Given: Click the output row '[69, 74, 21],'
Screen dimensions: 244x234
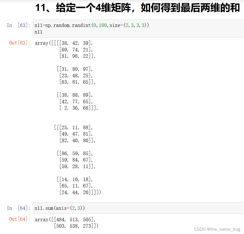Looking at the screenshot, I should click(76, 50).
